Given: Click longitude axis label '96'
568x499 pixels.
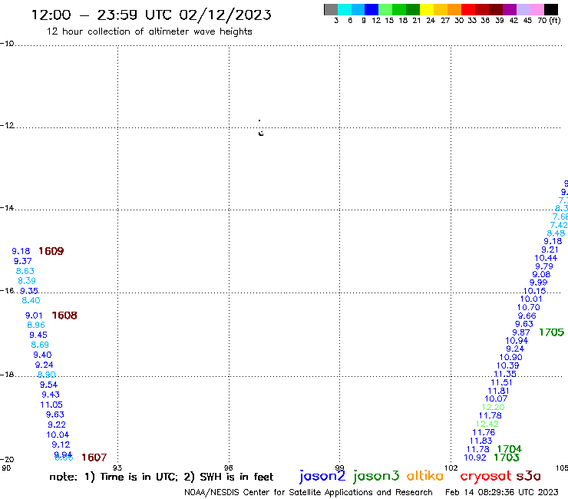Looking at the screenshot, I should 228,468.
